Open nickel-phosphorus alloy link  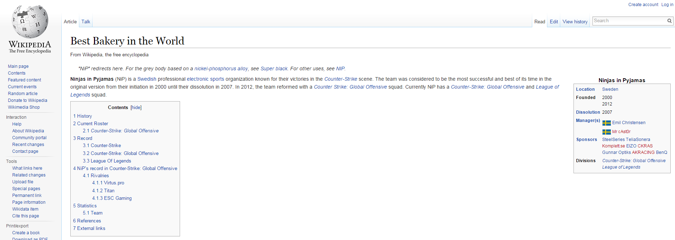(221, 69)
